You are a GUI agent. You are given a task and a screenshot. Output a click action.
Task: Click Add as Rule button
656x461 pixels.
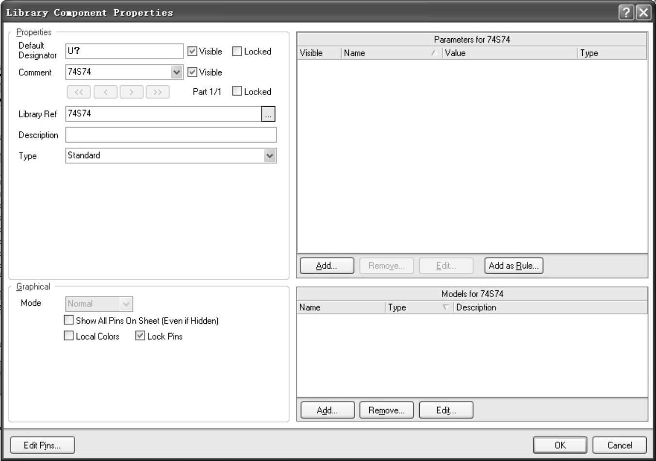point(513,266)
